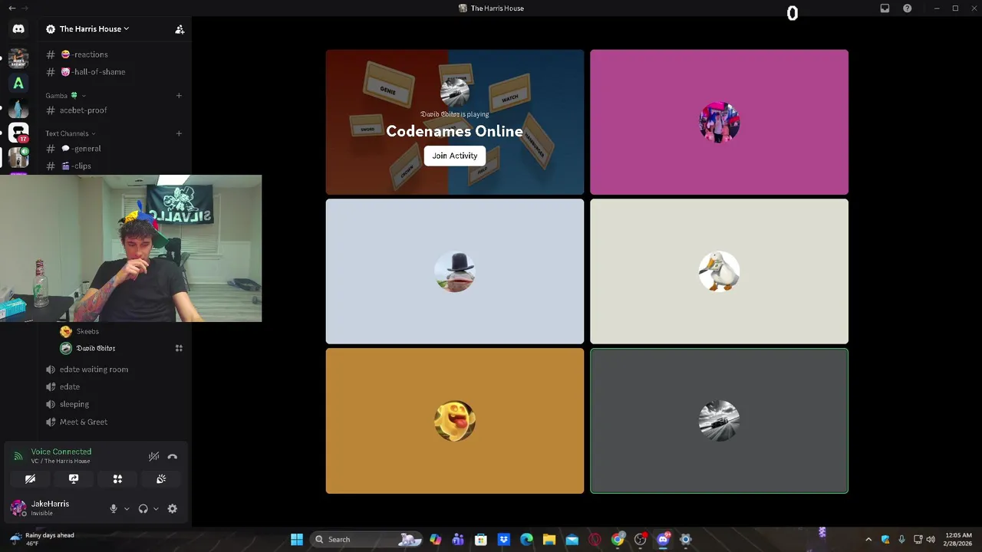Select the pink participant tile

pyautogui.click(x=719, y=122)
